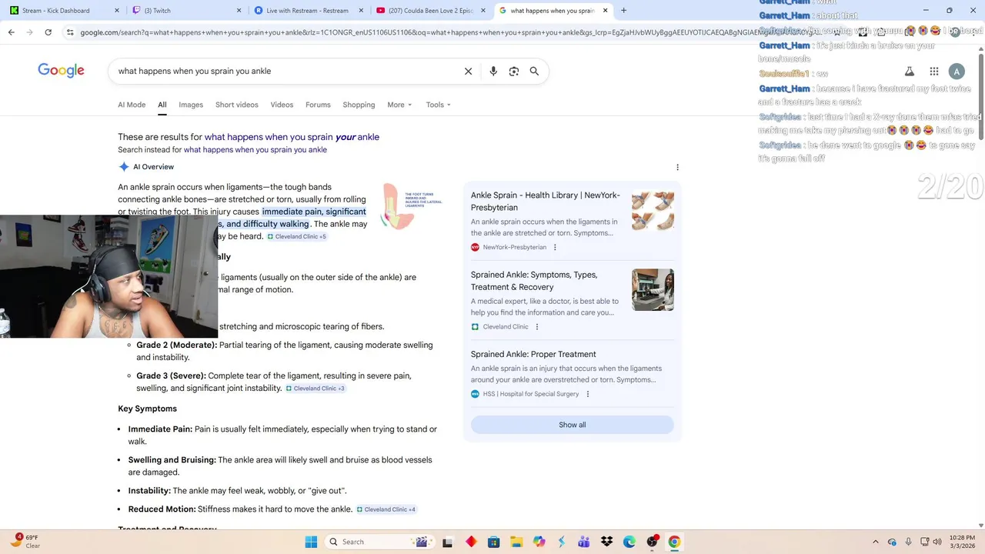Open Microsoft Teams from the taskbar

point(584,542)
